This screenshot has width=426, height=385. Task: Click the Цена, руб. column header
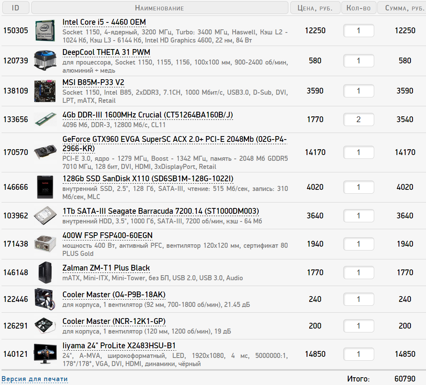[x=315, y=8]
